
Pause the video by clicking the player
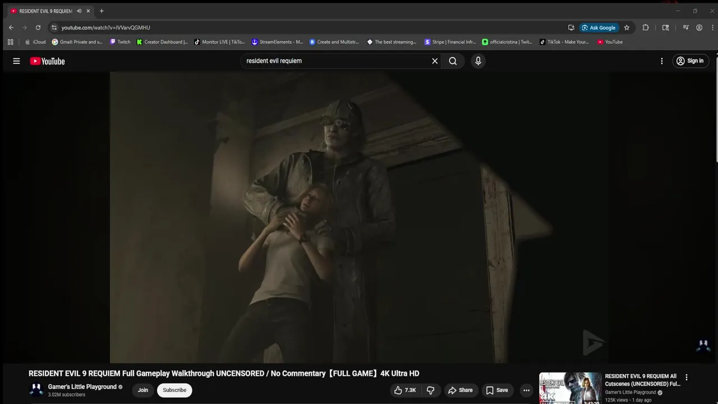359,218
